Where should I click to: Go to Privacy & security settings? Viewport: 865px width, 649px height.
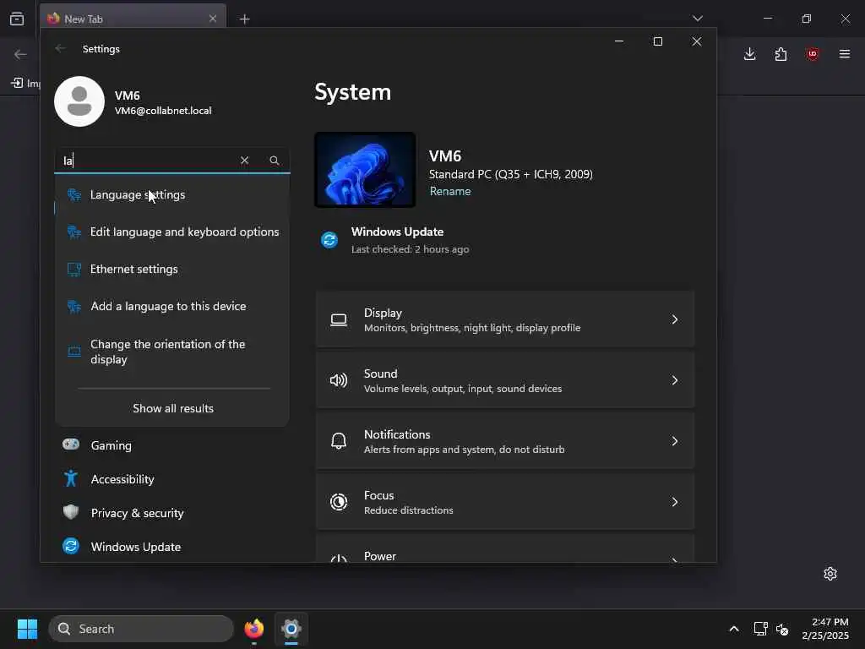click(172, 513)
